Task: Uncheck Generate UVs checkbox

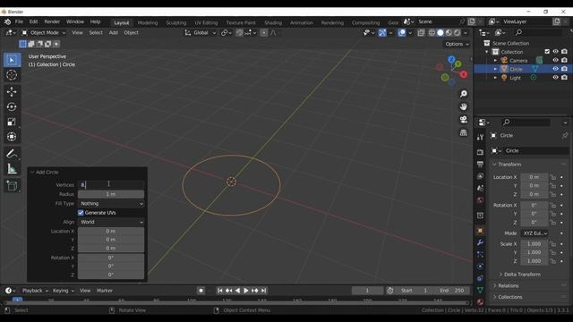Action: point(81,213)
